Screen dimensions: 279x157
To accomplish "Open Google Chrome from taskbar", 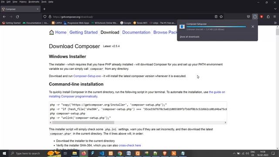I will 119,153.
